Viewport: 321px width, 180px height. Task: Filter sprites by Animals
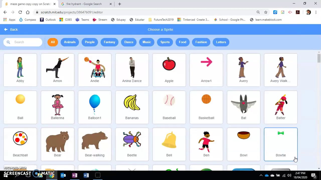click(70, 42)
